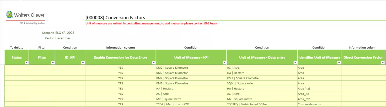
Task: Select the Area_m2 identifier cell
Action: 319,99
